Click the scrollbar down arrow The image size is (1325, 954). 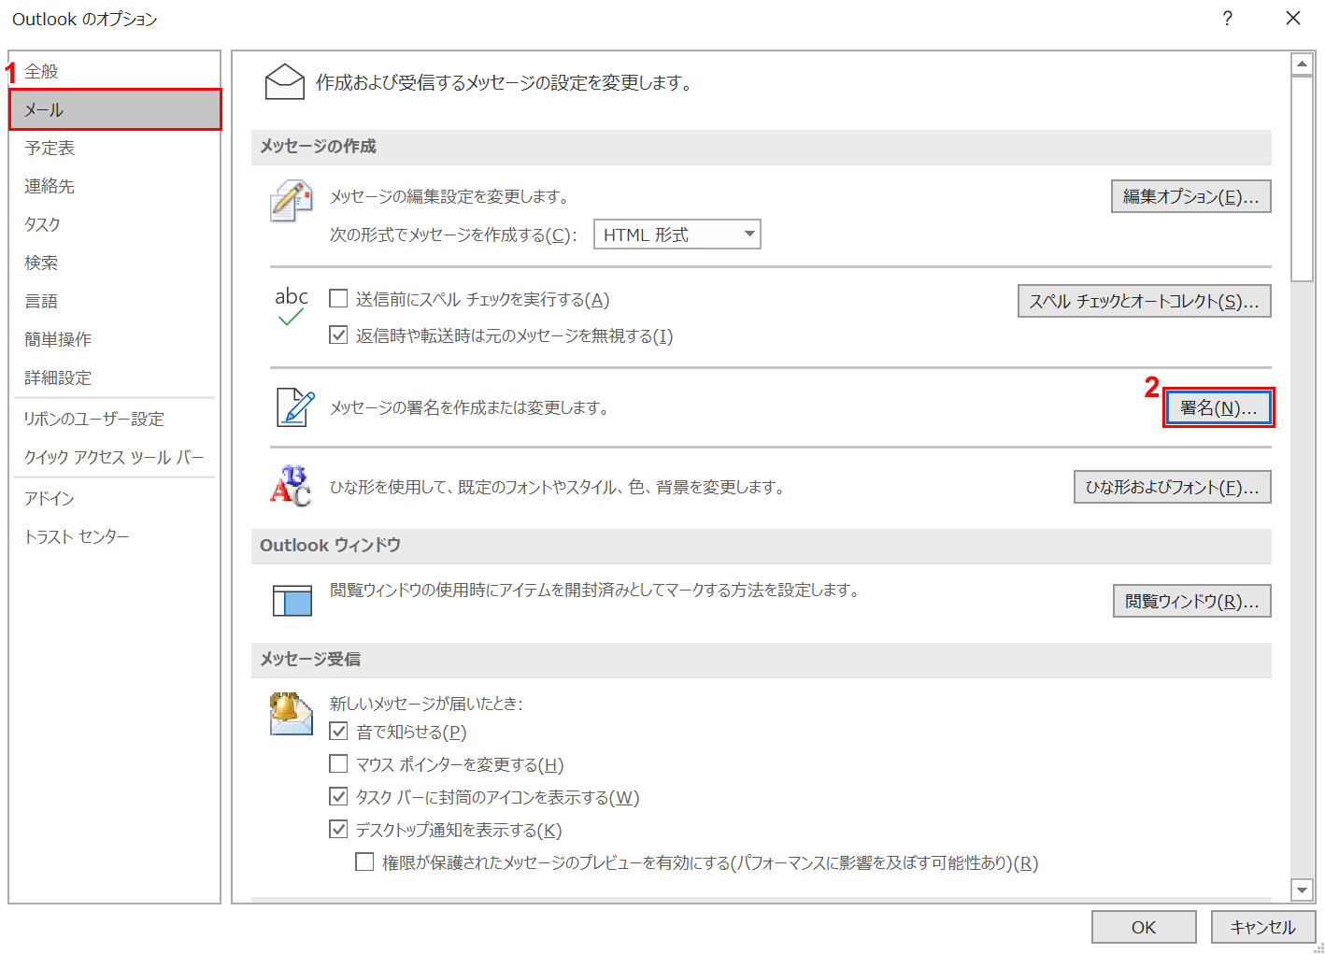pyautogui.click(x=1302, y=890)
